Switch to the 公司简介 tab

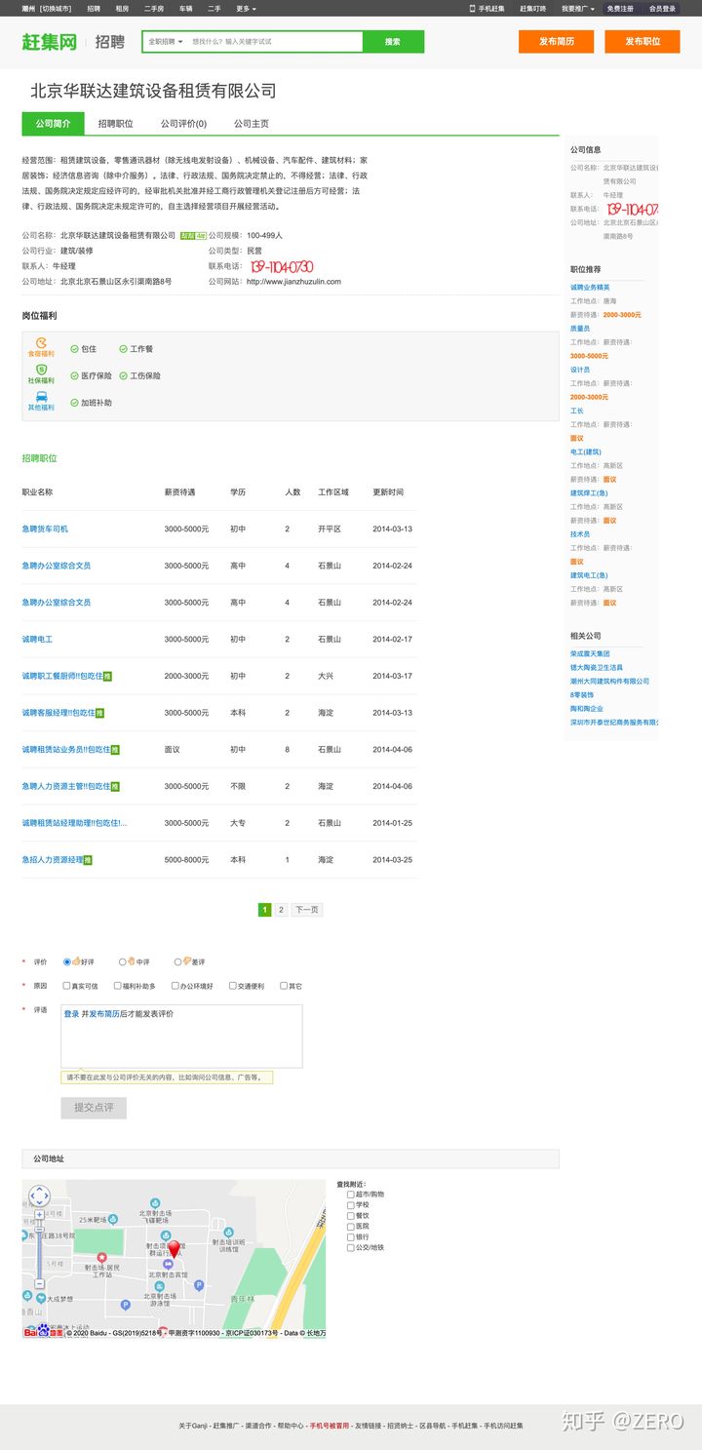tap(54, 124)
